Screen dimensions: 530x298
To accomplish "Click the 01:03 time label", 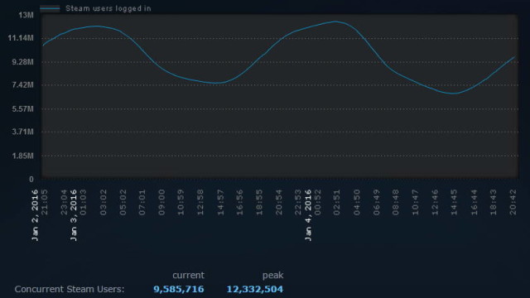I will pyautogui.click(x=83, y=202).
